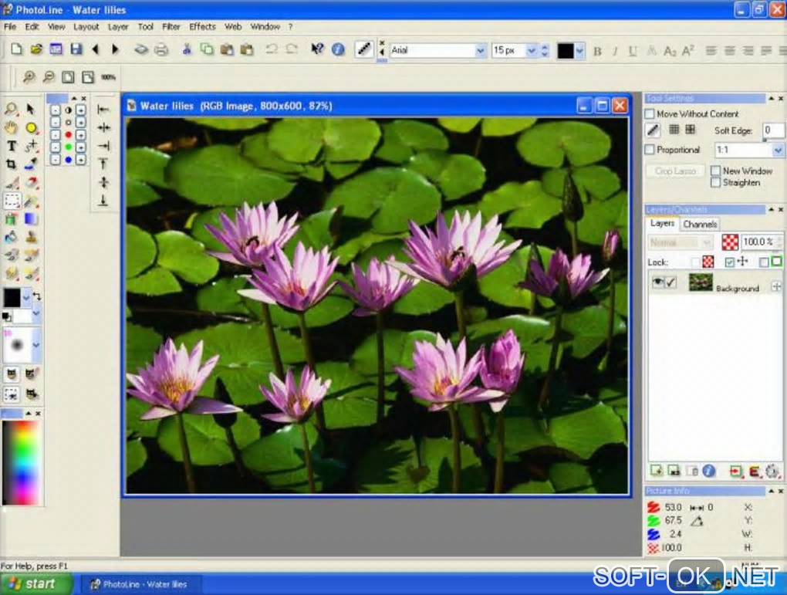Click the Copy icon in toolbar
This screenshot has width=787, height=595.
tap(207, 49)
